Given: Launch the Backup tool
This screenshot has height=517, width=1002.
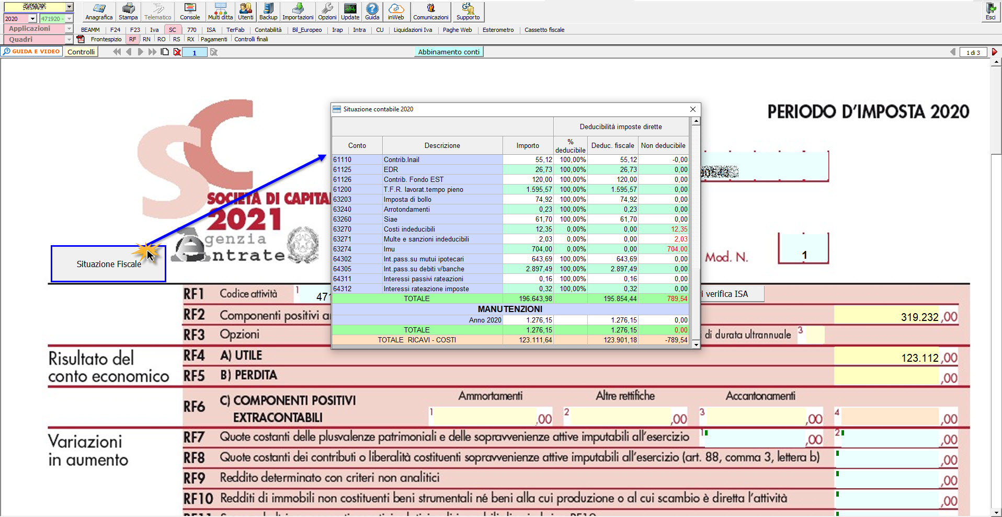Looking at the screenshot, I should [268, 12].
